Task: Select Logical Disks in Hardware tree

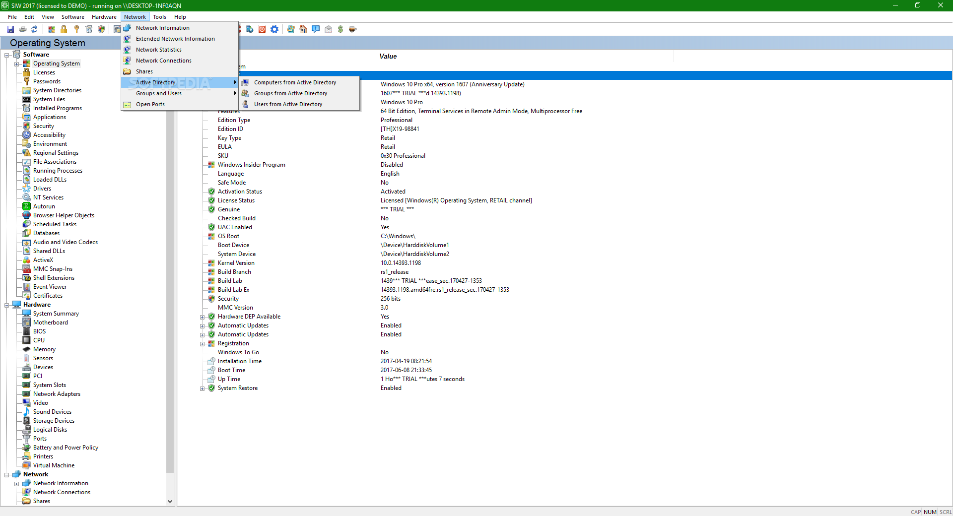Action: click(x=50, y=430)
